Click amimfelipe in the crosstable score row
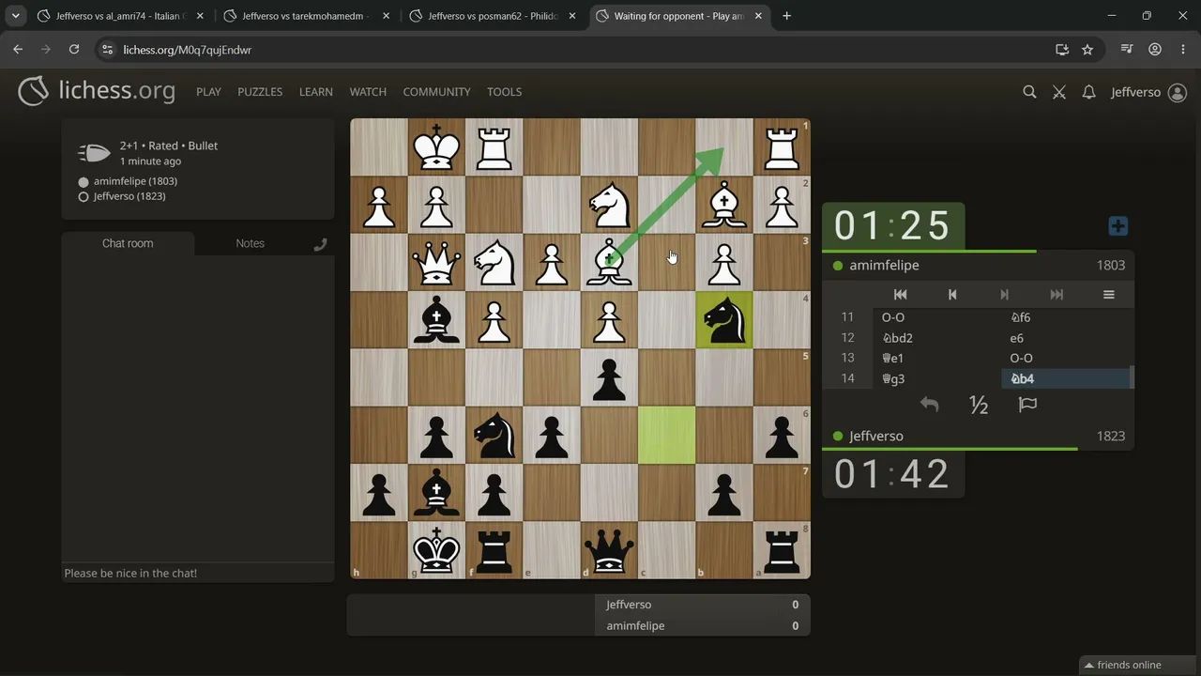The image size is (1201, 676). pos(635,626)
